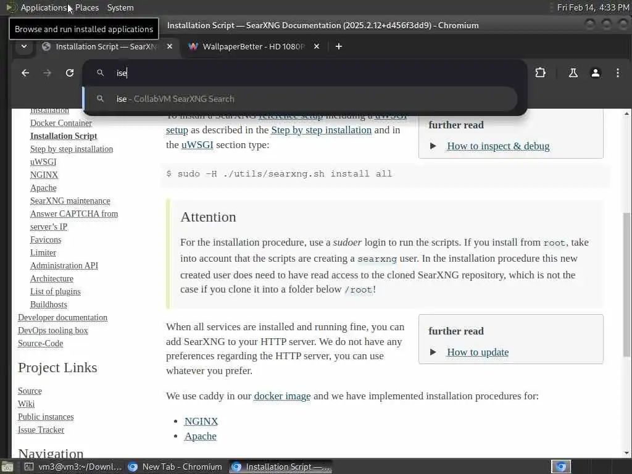632x474 pixels.
Task: Open the Architecture sidebar link
Action: (52, 278)
